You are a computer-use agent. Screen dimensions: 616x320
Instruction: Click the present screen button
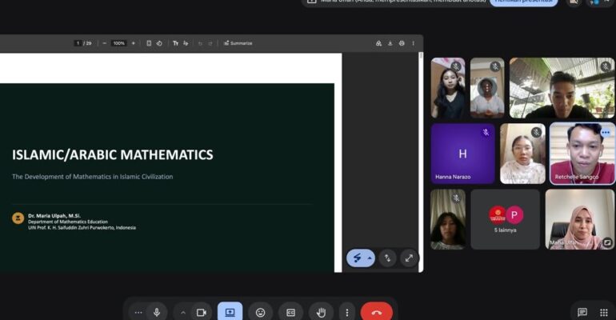230,313
